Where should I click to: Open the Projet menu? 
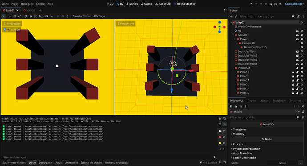click(x=15, y=4)
